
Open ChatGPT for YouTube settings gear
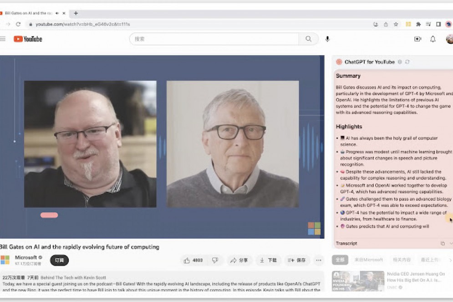(x=400, y=62)
